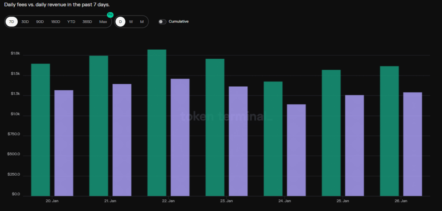442x211 pixels.
Task: Select the purple bar for 26. Jan
Action: [x=412, y=144]
